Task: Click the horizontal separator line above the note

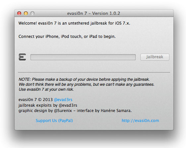Action: [94, 72]
